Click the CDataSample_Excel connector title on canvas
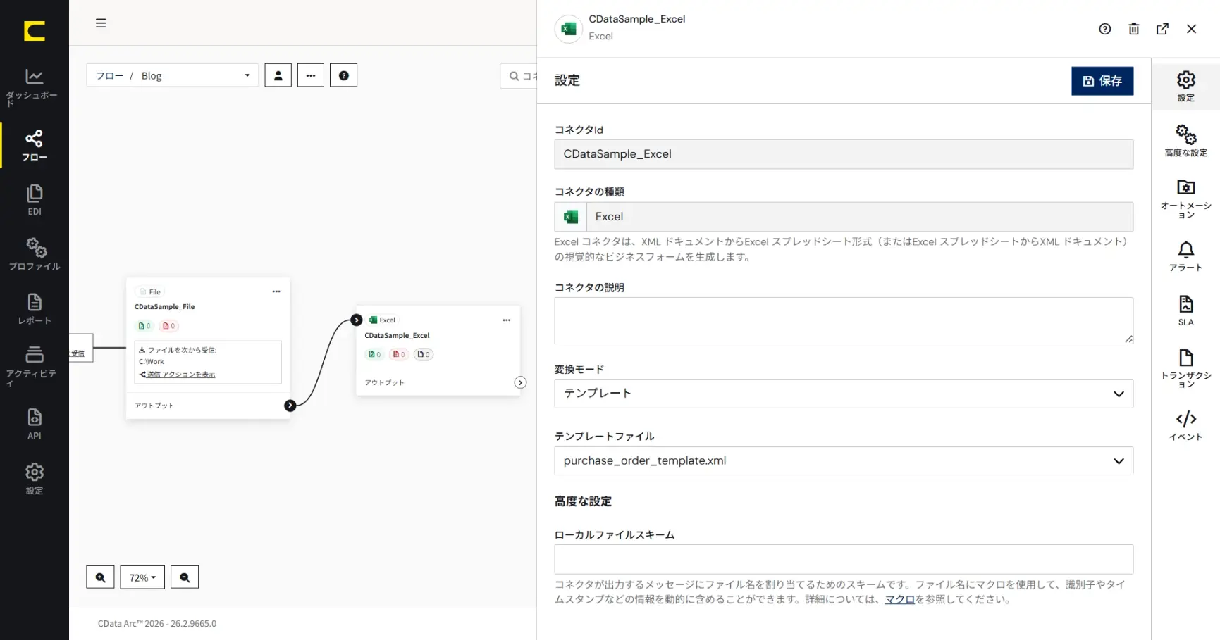Screen dimensions: 1220x640 click(x=397, y=336)
